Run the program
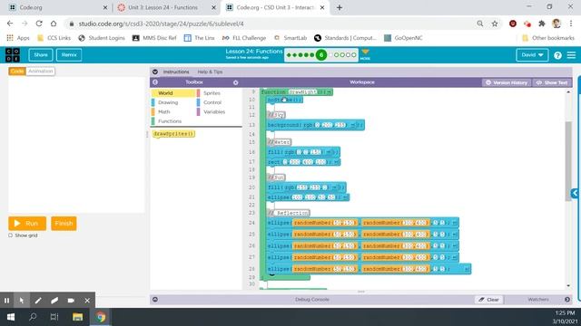Image resolution: width=581 pixels, height=326 pixels. pos(27,224)
